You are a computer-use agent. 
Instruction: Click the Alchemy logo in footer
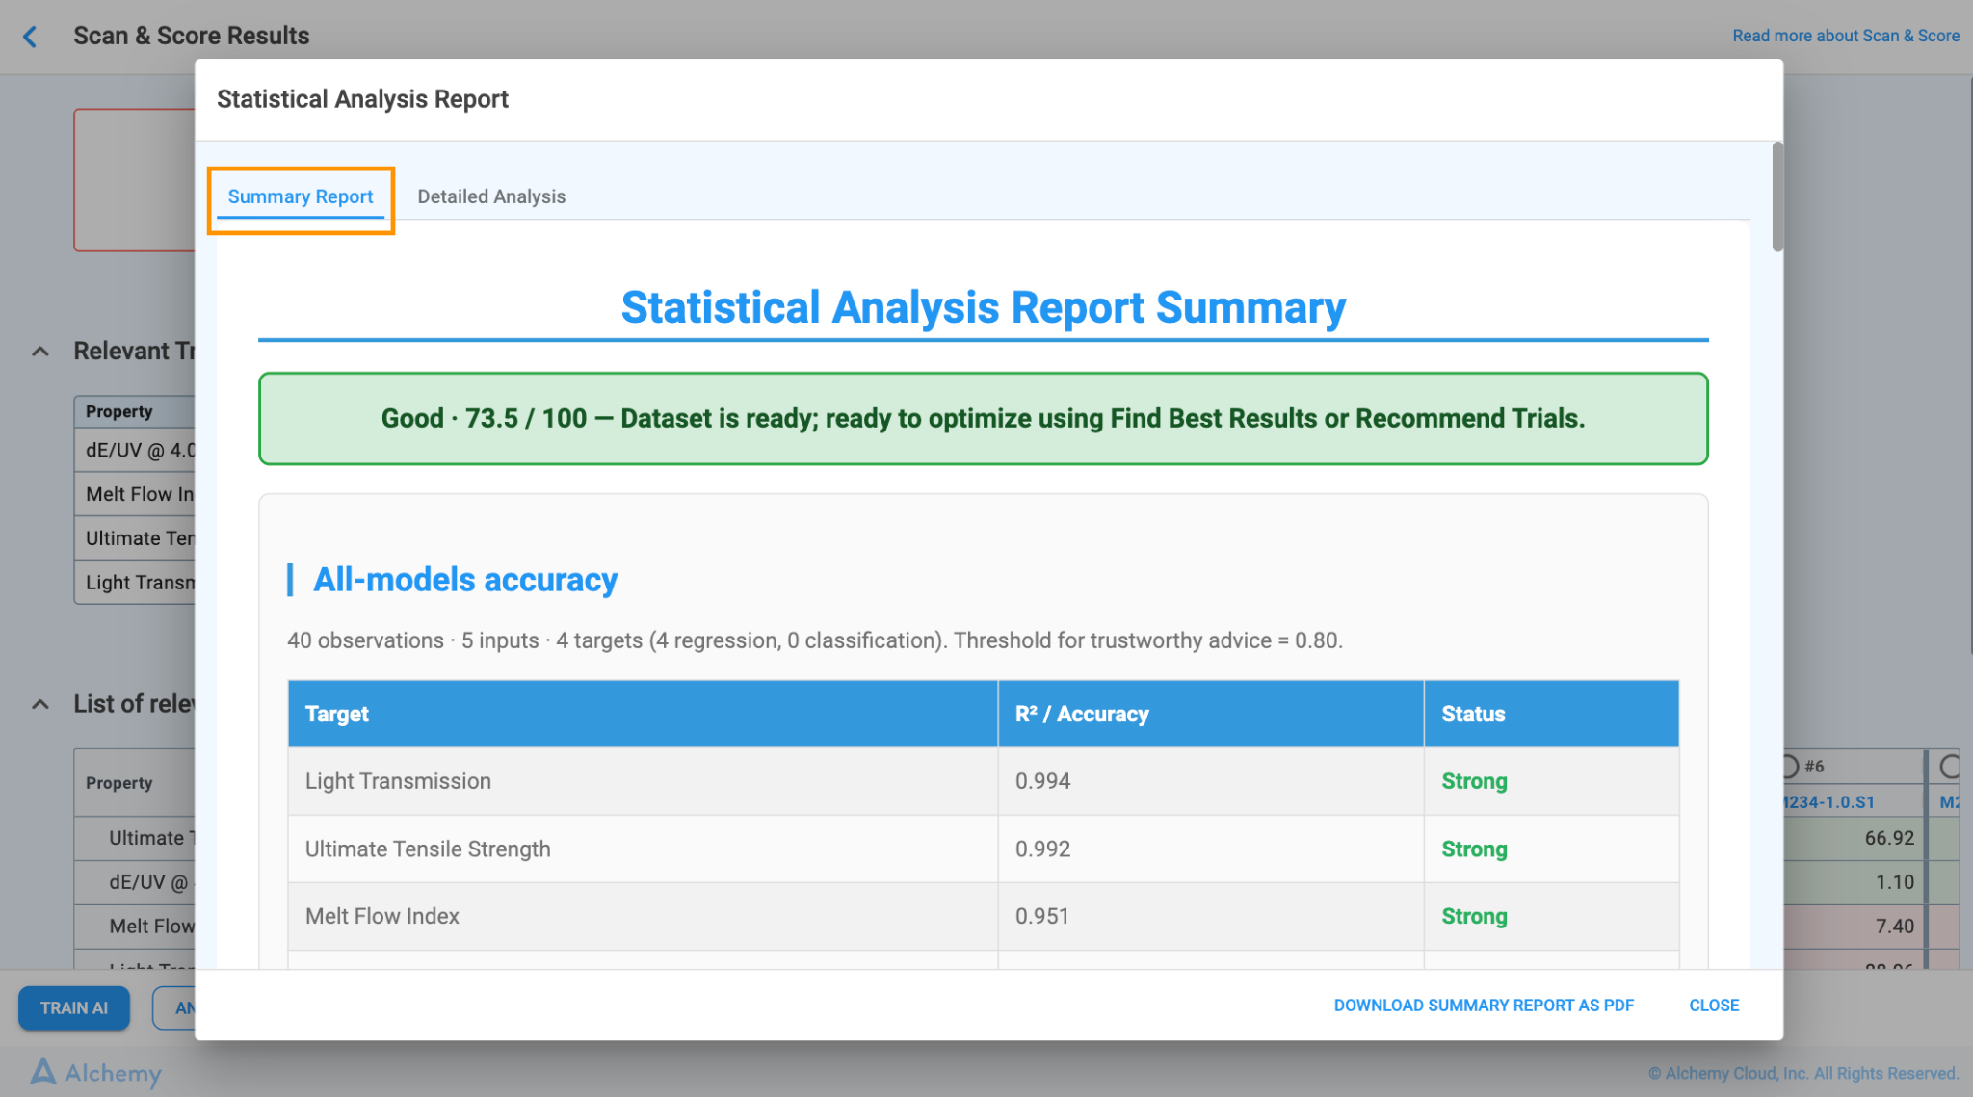pyautogui.click(x=95, y=1072)
